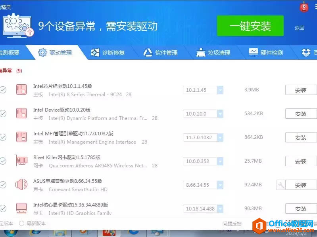This screenshot has width=317, height=237.
Task: Open the 软件管理 tab
Action: [x=160, y=53]
